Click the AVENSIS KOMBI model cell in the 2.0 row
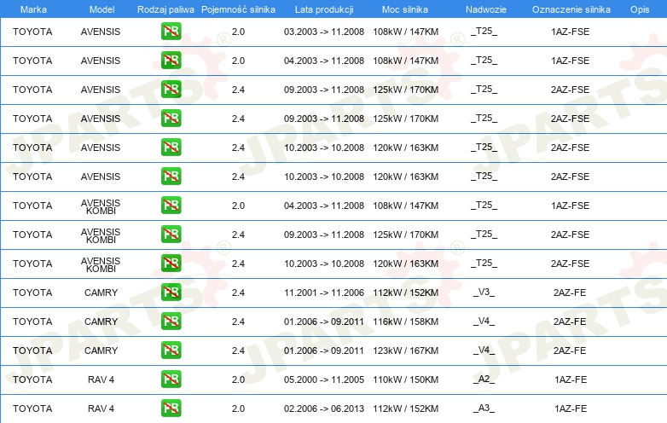Screen dimensions: 667x423 (x=101, y=206)
